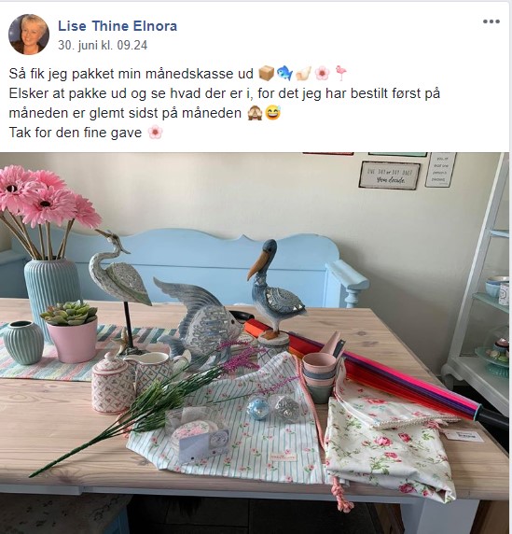Click the pink flamingo emoji
Viewport: 512px width, 534px height.
340,73
